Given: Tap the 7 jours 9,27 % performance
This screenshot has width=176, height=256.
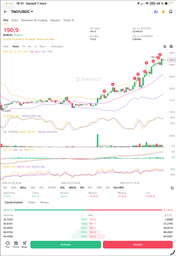Looking at the screenshot, I should (x=35, y=195).
